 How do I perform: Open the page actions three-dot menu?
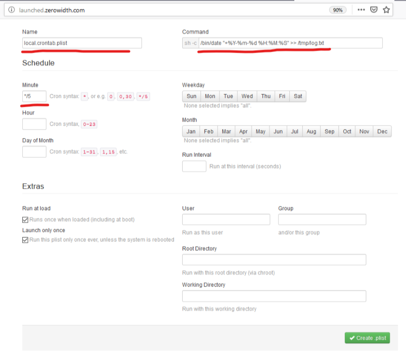(361, 9)
